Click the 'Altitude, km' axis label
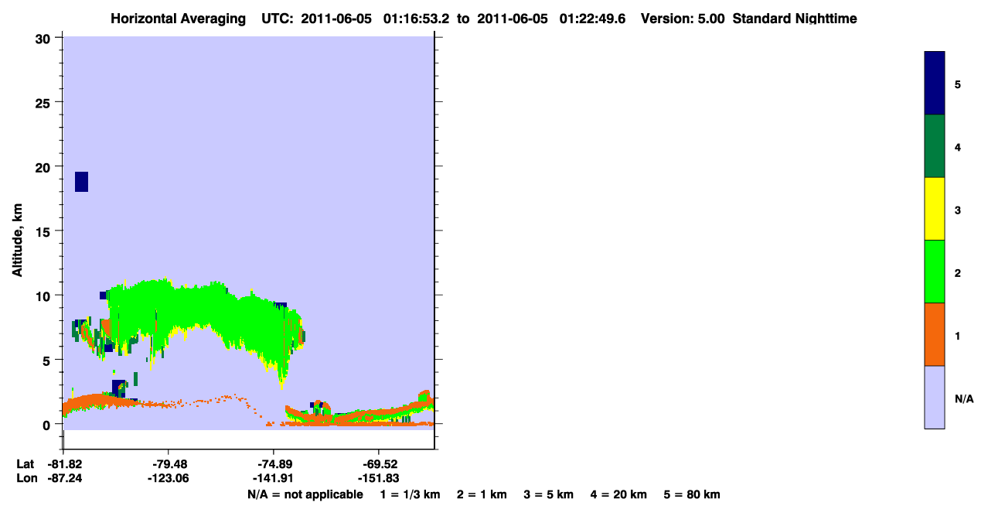This screenshot has height=516, width=1005. pos(17,241)
